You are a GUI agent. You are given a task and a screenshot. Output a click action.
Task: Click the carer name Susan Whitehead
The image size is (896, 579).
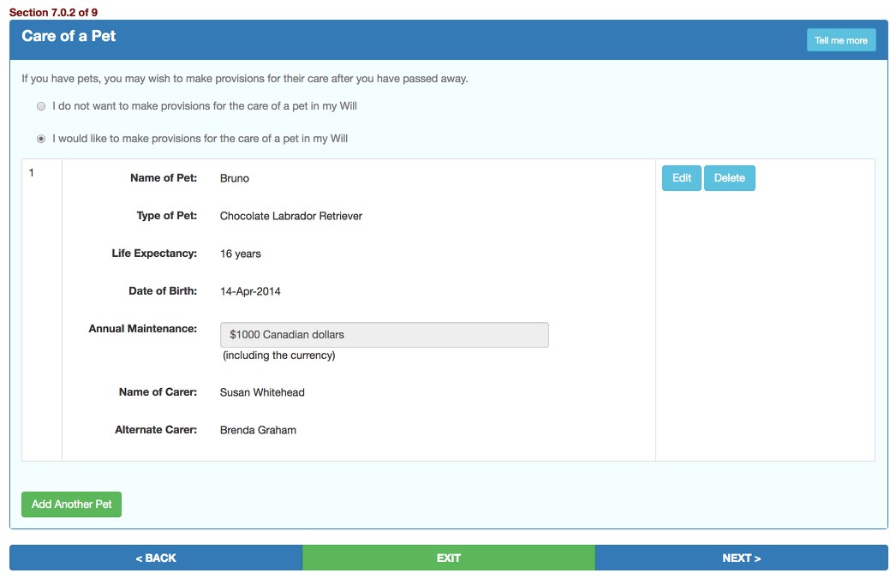262,393
